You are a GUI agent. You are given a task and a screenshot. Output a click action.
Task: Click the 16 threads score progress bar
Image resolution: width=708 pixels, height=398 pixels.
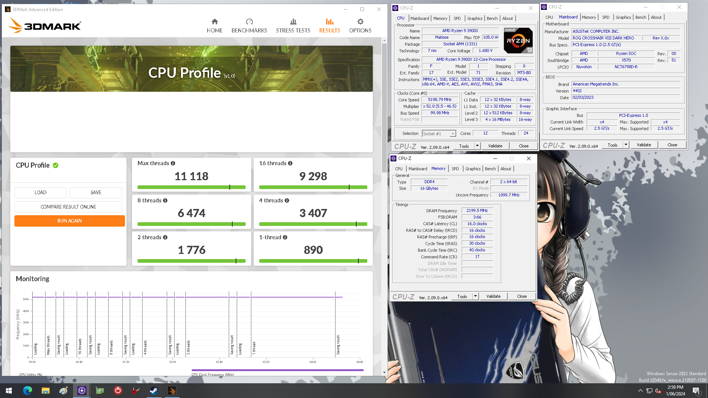pos(313,187)
